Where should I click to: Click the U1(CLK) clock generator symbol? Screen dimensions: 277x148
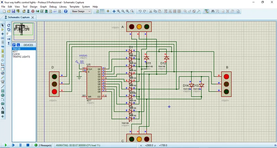coord(80,62)
